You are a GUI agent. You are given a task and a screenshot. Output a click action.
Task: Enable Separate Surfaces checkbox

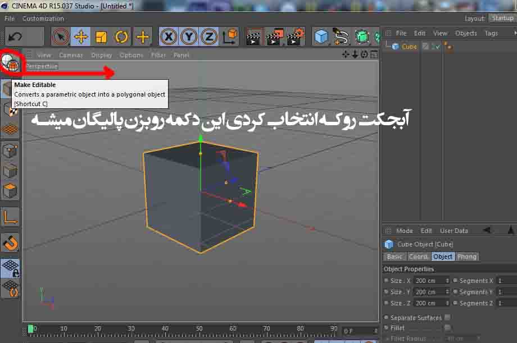(447, 317)
